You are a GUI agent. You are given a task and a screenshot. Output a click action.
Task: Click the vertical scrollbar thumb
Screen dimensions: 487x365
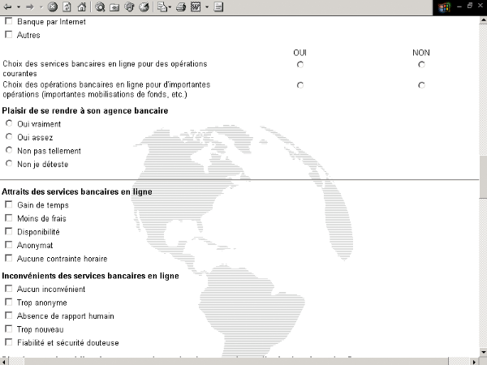(x=483, y=177)
